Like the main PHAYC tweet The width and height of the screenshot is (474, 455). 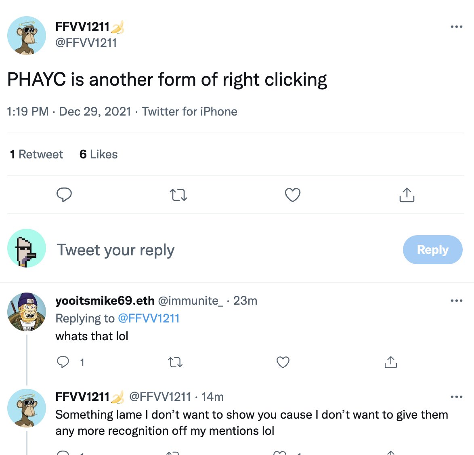pos(293,195)
